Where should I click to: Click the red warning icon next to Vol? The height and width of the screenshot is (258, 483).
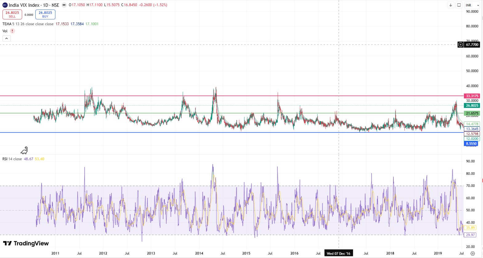click(x=12, y=31)
